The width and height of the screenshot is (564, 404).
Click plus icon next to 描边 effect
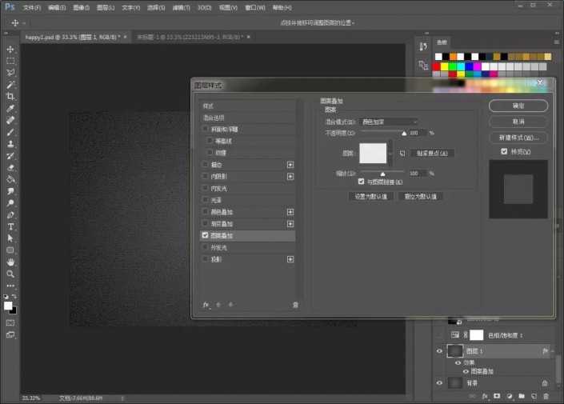pos(290,164)
